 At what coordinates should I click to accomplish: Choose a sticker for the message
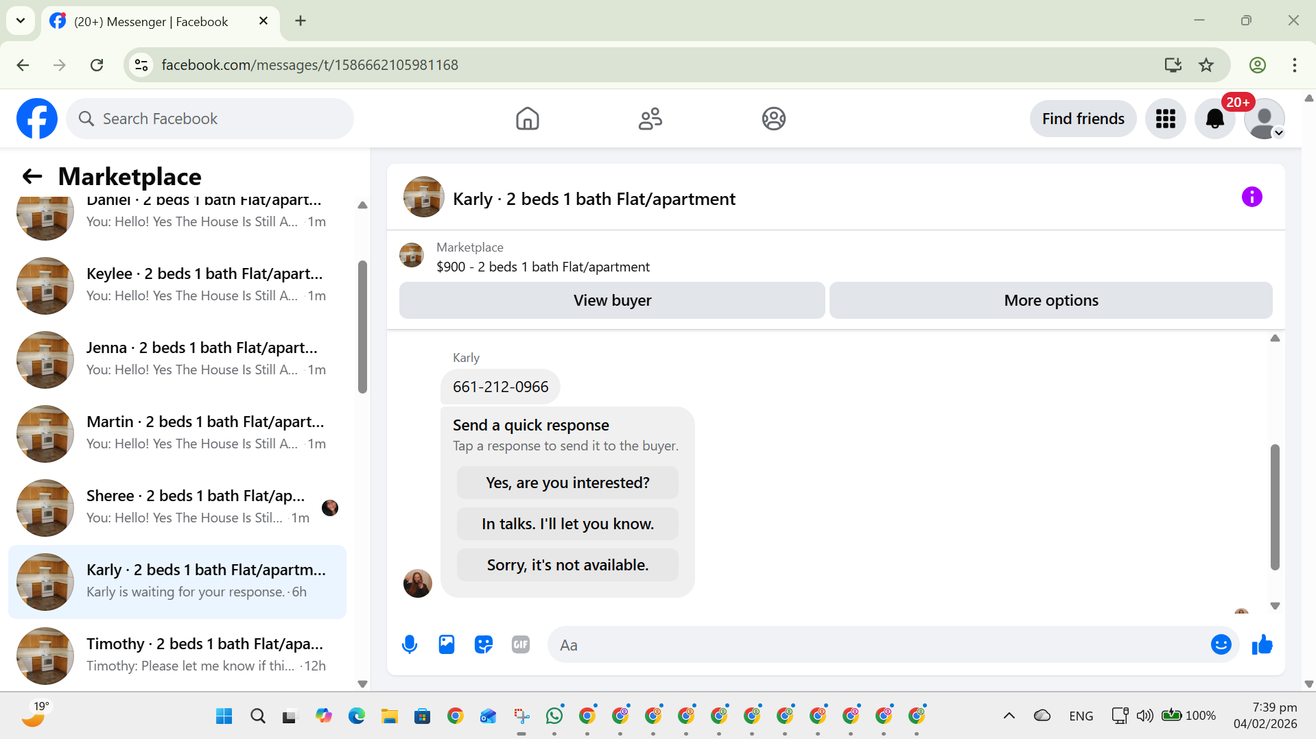[484, 644]
